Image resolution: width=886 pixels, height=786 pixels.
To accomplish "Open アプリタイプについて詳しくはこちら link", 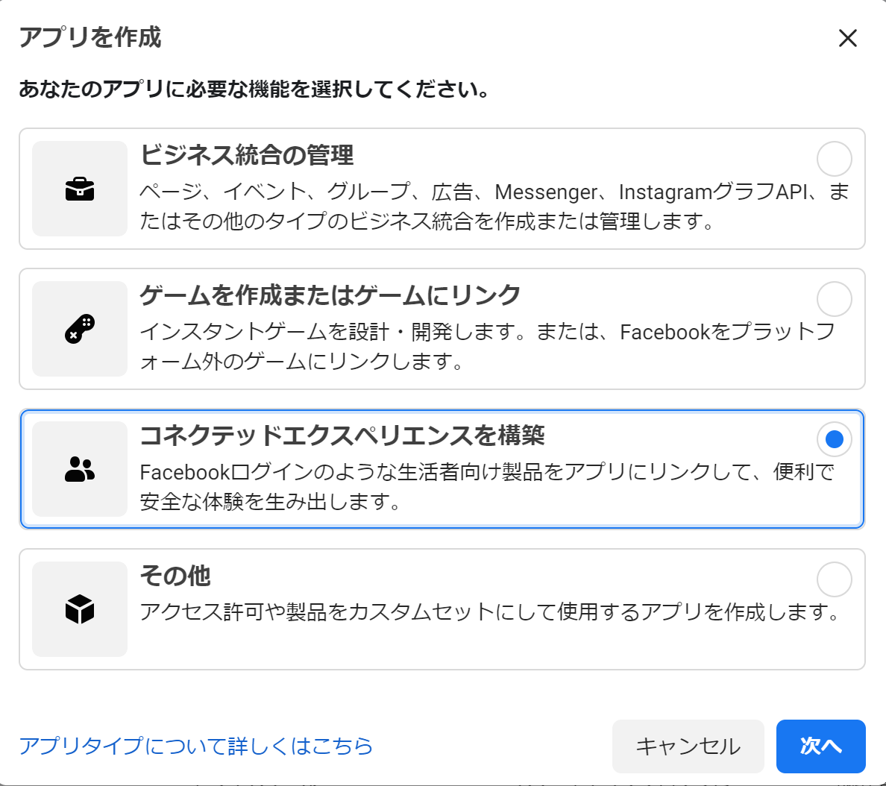I will [x=195, y=746].
